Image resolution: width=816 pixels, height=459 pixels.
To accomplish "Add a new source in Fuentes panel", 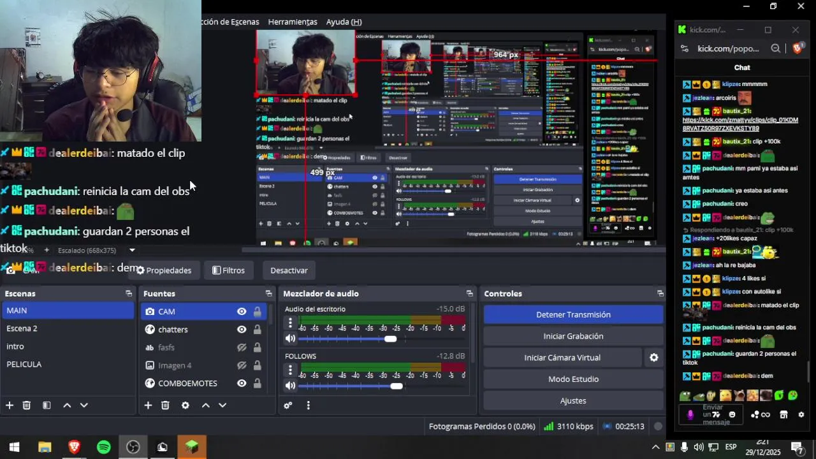I will tap(148, 405).
